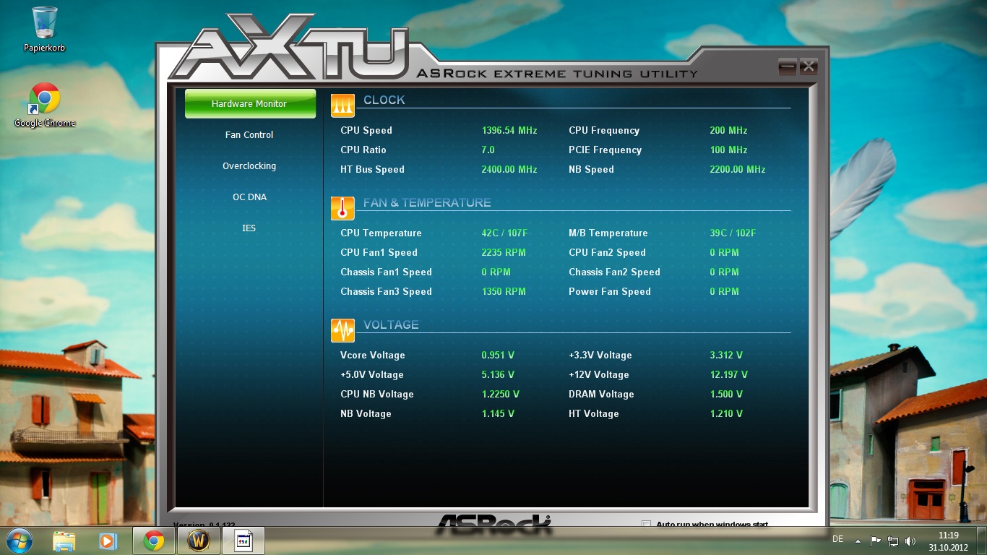Go to the IES page

click(249, 228)
